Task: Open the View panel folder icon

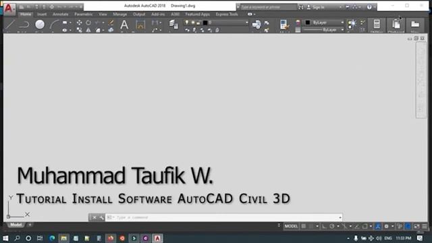Action: tap(415, 24)
